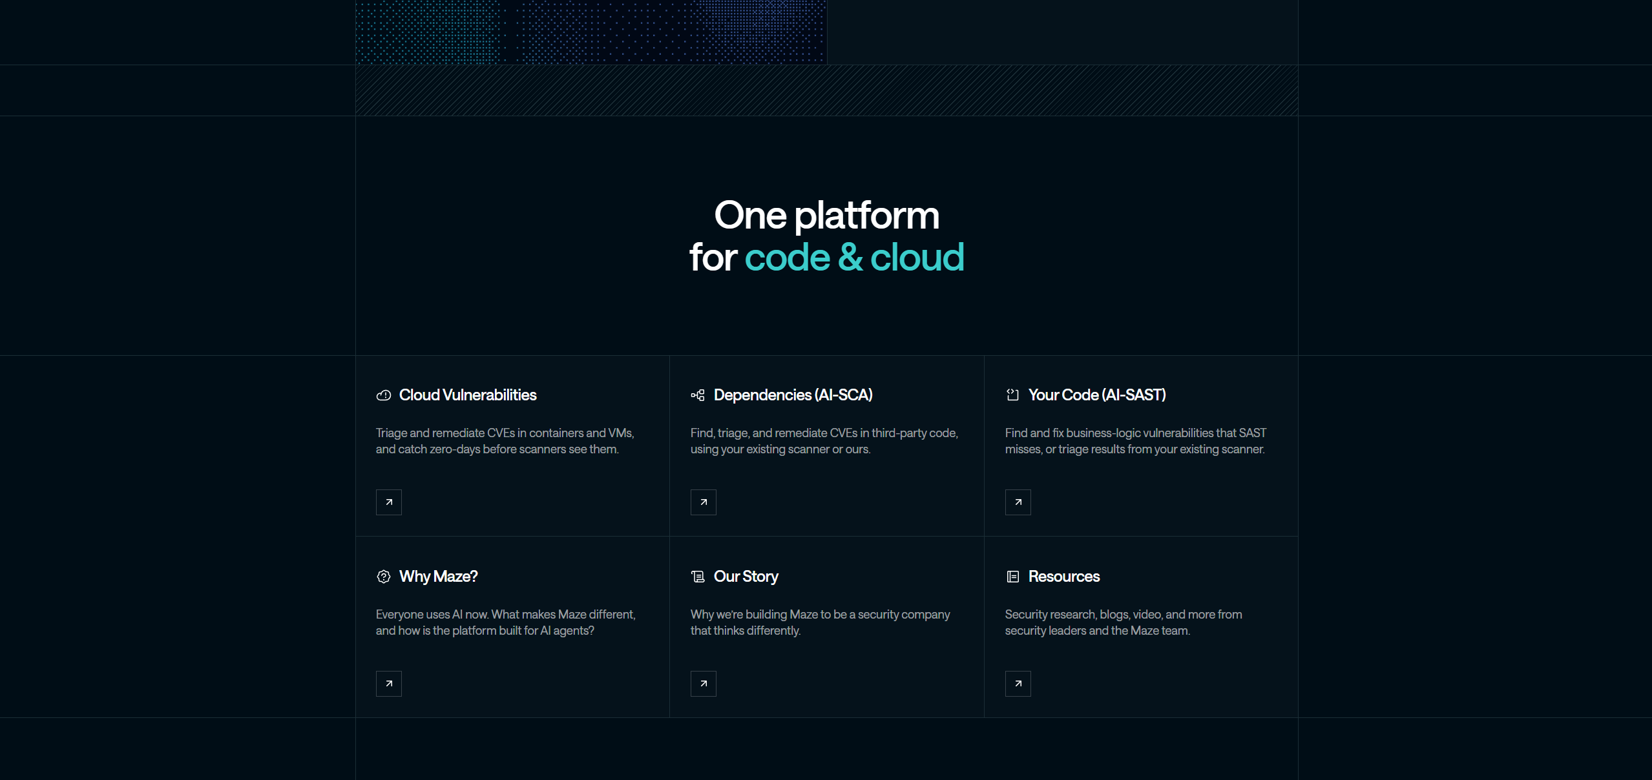Click the document icon beside Resources

point(1012,577)
